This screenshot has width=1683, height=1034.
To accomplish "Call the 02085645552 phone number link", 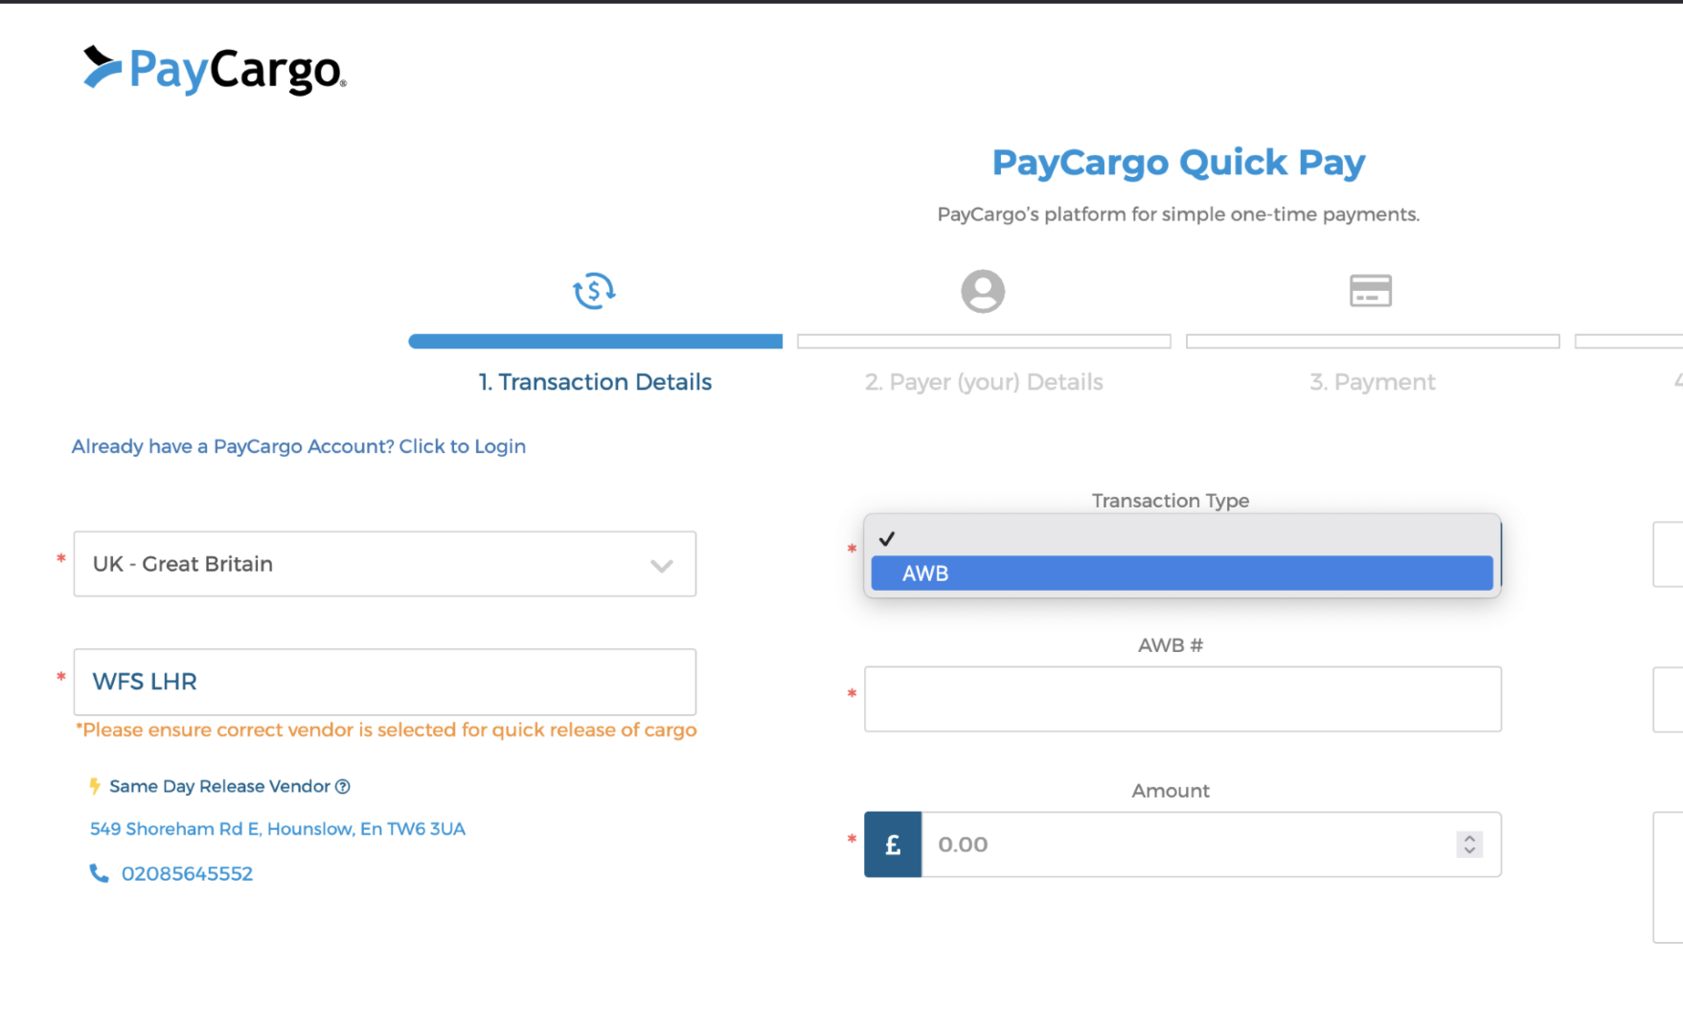I will pyautogui.click(x=187, y=873).
